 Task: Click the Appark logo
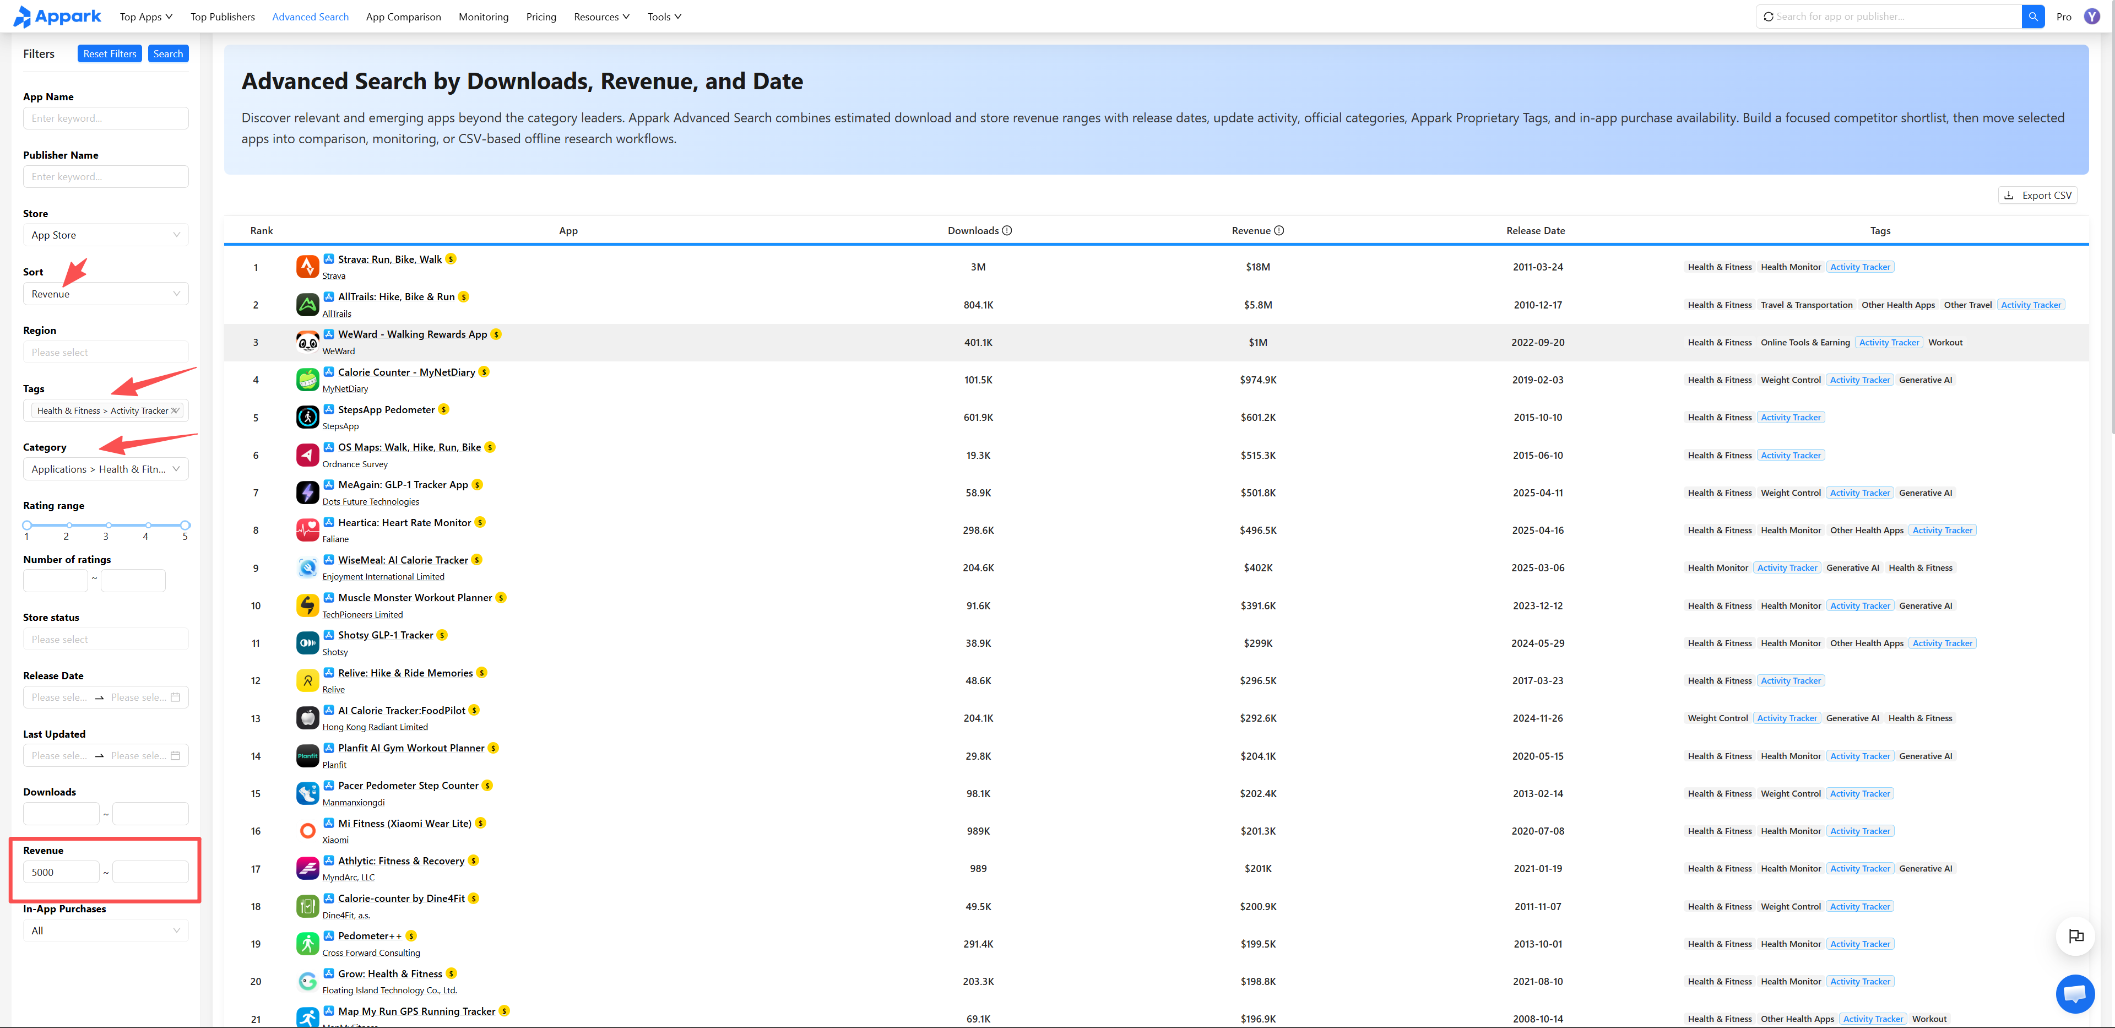[57, 17]
